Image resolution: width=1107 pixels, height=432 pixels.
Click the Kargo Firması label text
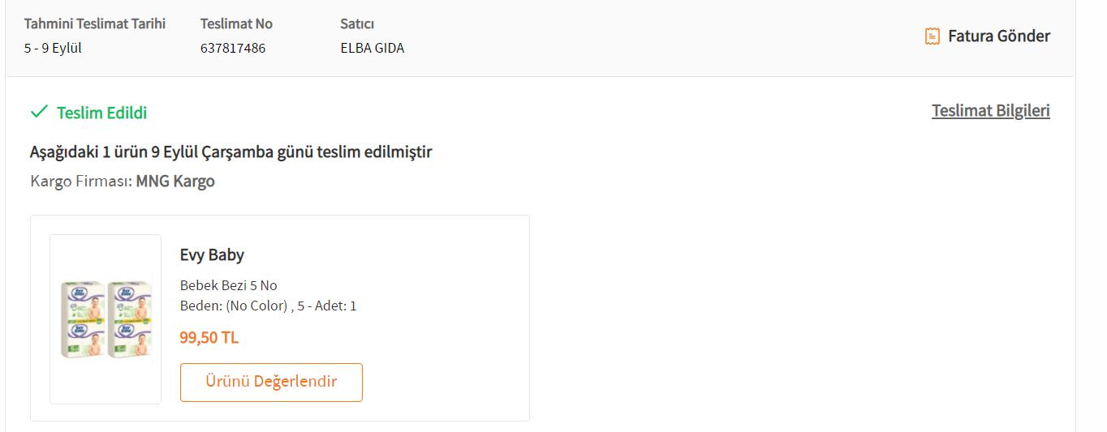[81, 181]
